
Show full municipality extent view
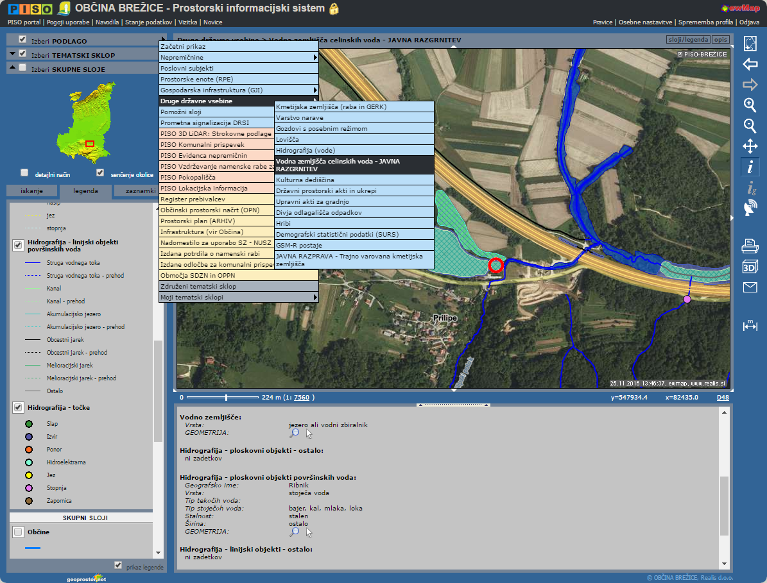tap(750, 44)
